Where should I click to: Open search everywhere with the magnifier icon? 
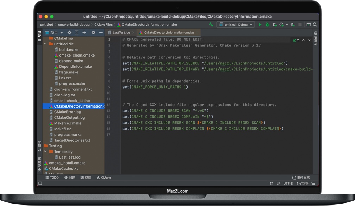(x=315, y=25)
